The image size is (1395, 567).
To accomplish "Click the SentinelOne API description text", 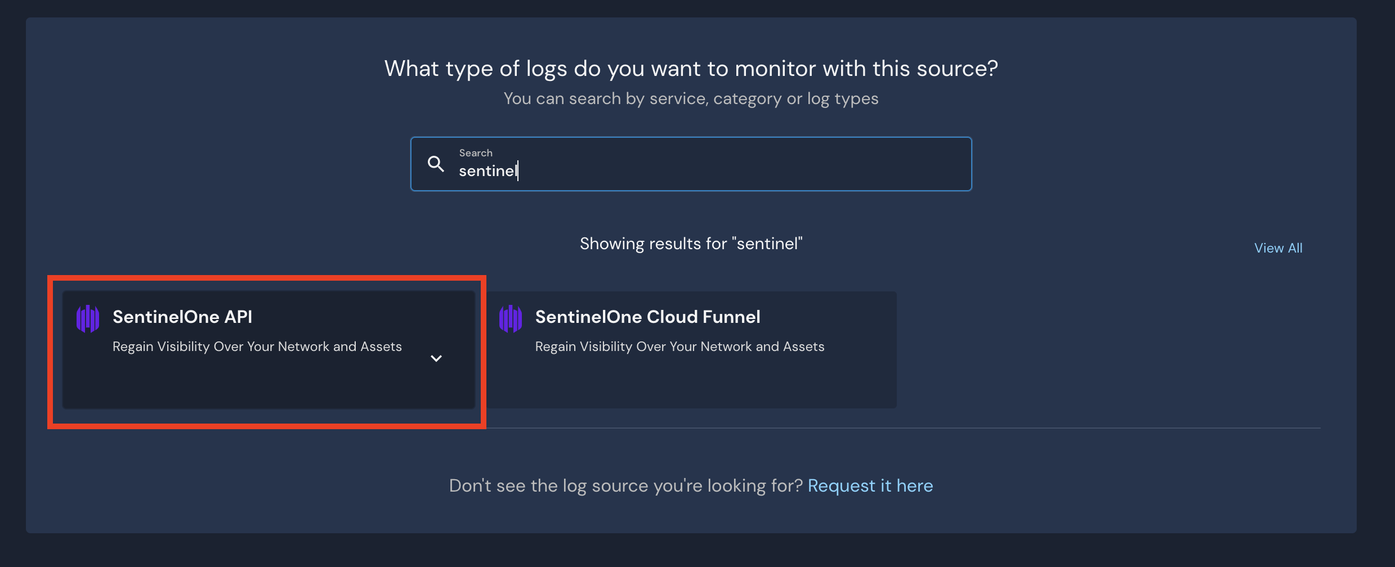I will click(x=257, y=346).
